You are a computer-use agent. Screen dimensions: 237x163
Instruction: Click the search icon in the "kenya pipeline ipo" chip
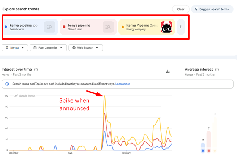point(50,27)
